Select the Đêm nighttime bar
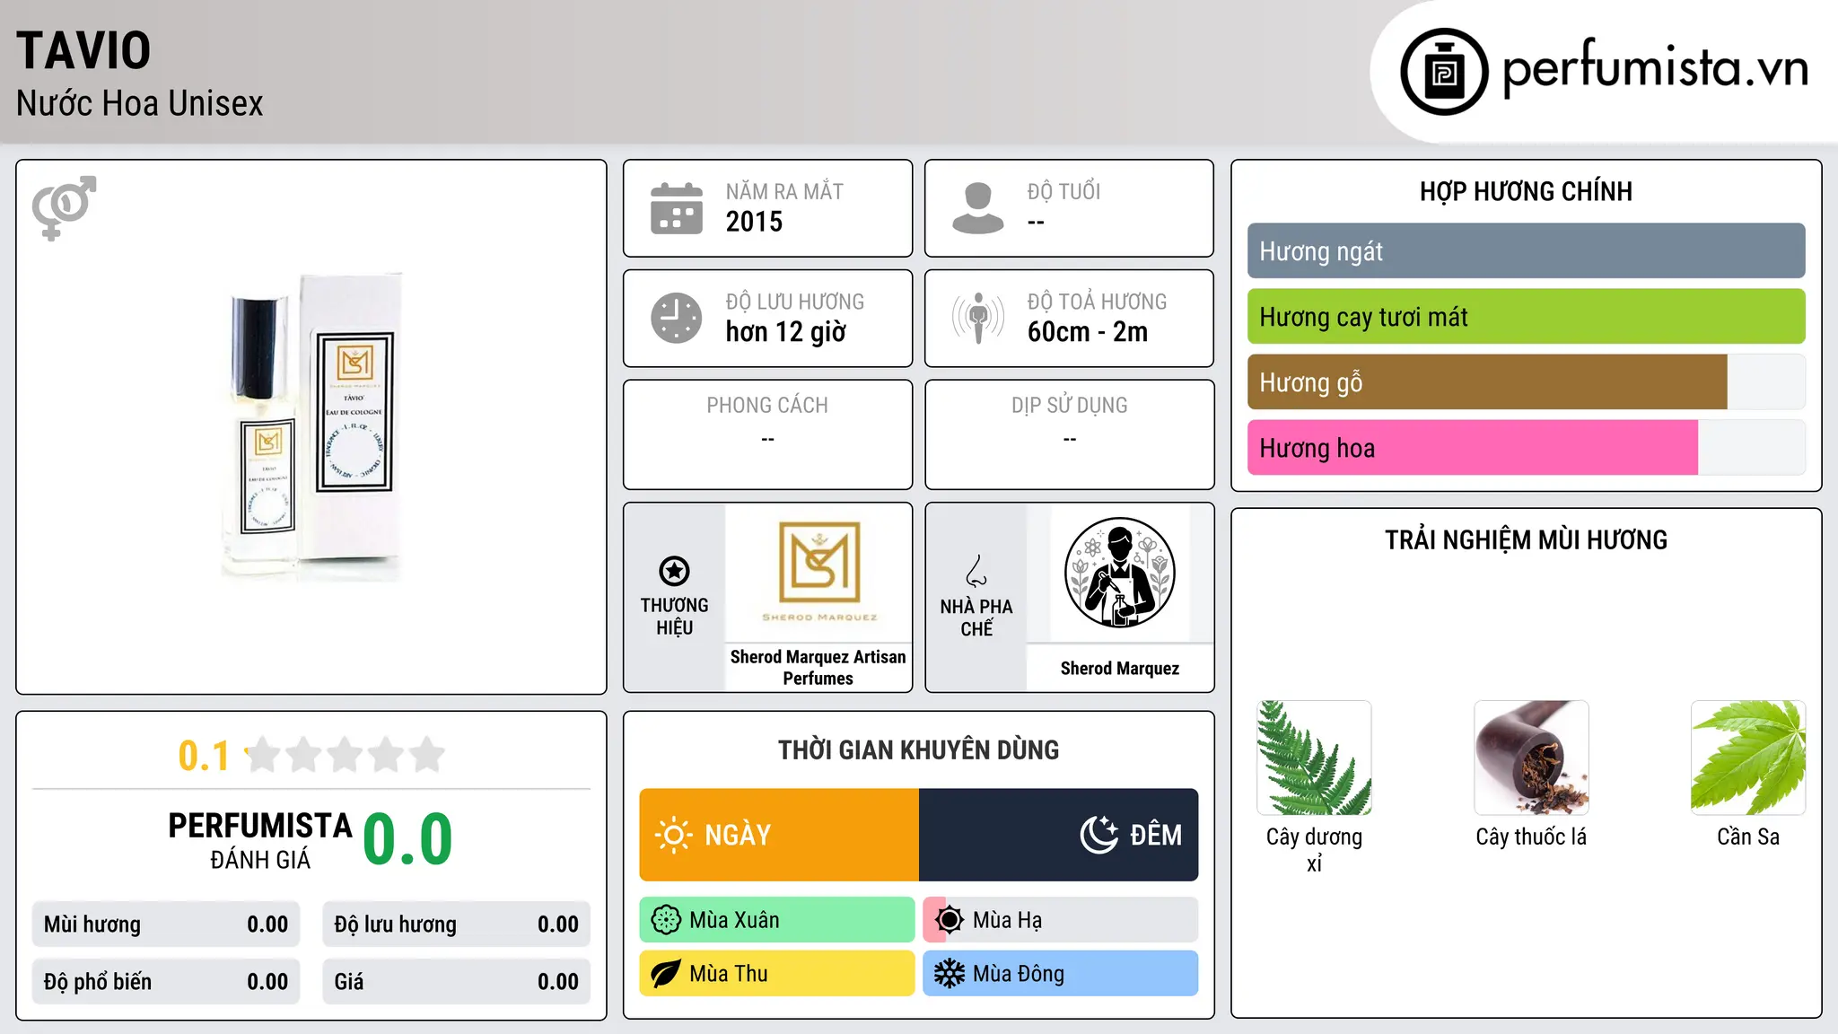The image size is (1838, 1034). pyautogui.click(x=1059, y=835)
